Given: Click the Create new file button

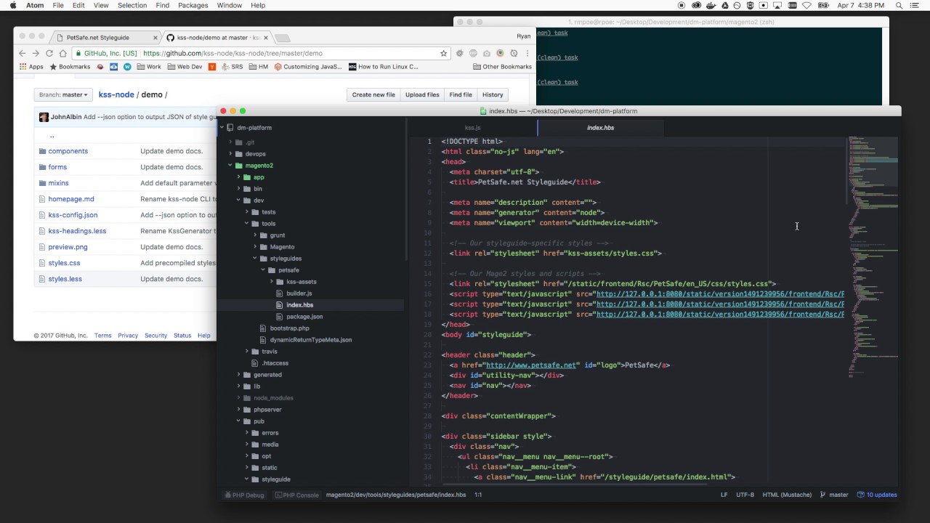Looking at the screenshot, I should [373, 94].
